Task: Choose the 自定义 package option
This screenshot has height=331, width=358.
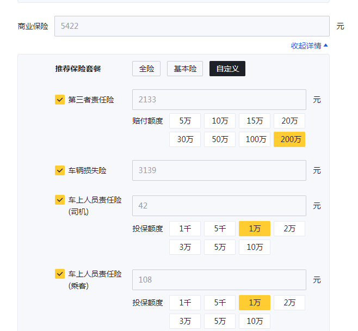Action: [x=227, y=69]
